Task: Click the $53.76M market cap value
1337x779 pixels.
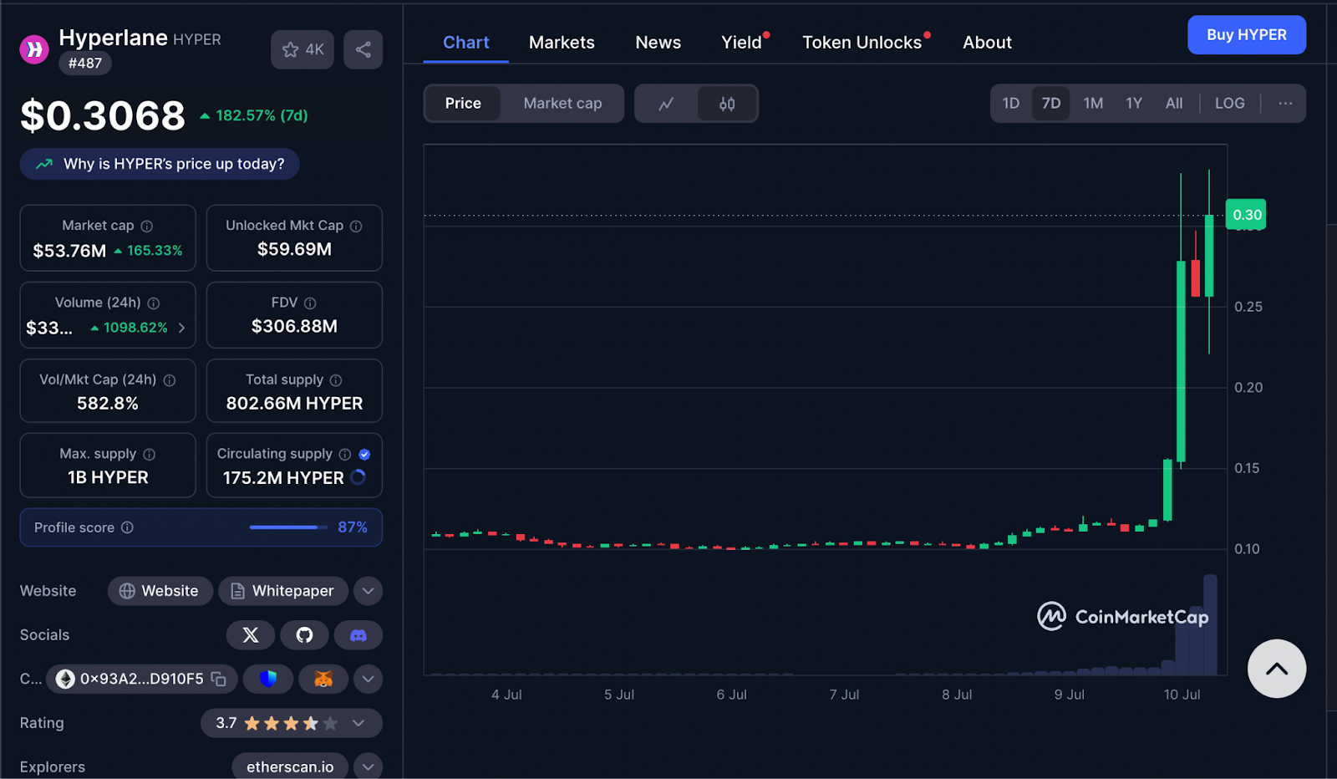Action: (x=69, y=251)
